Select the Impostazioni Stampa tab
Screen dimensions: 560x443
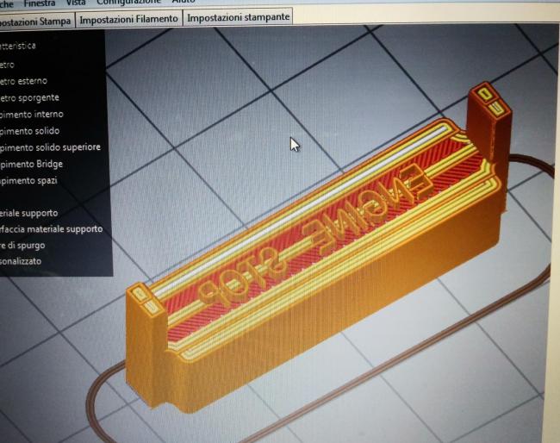coord(35,21)
